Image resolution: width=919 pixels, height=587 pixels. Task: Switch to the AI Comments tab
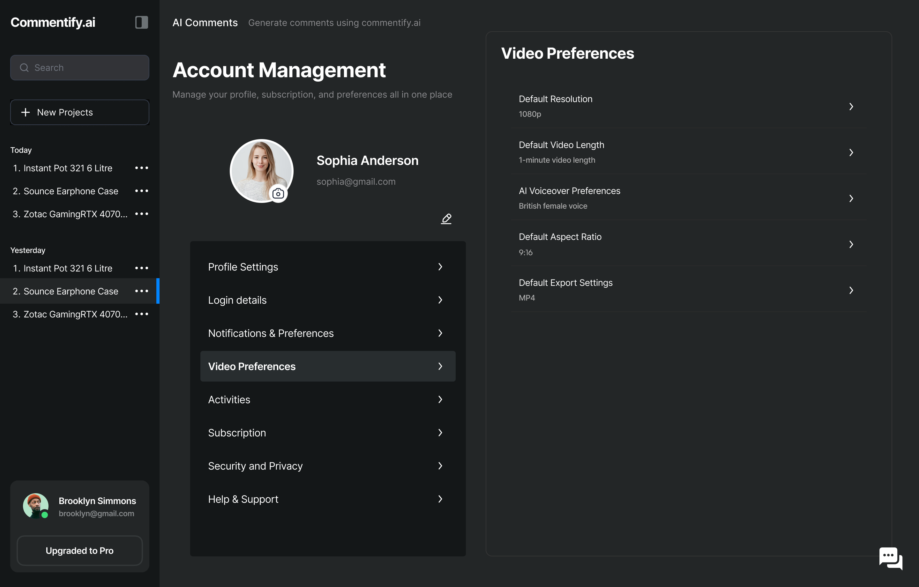coord(205,23)
